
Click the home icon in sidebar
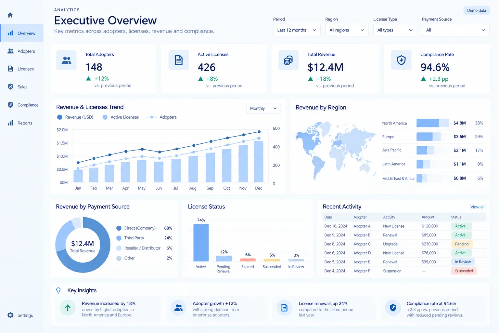[10, 15]
